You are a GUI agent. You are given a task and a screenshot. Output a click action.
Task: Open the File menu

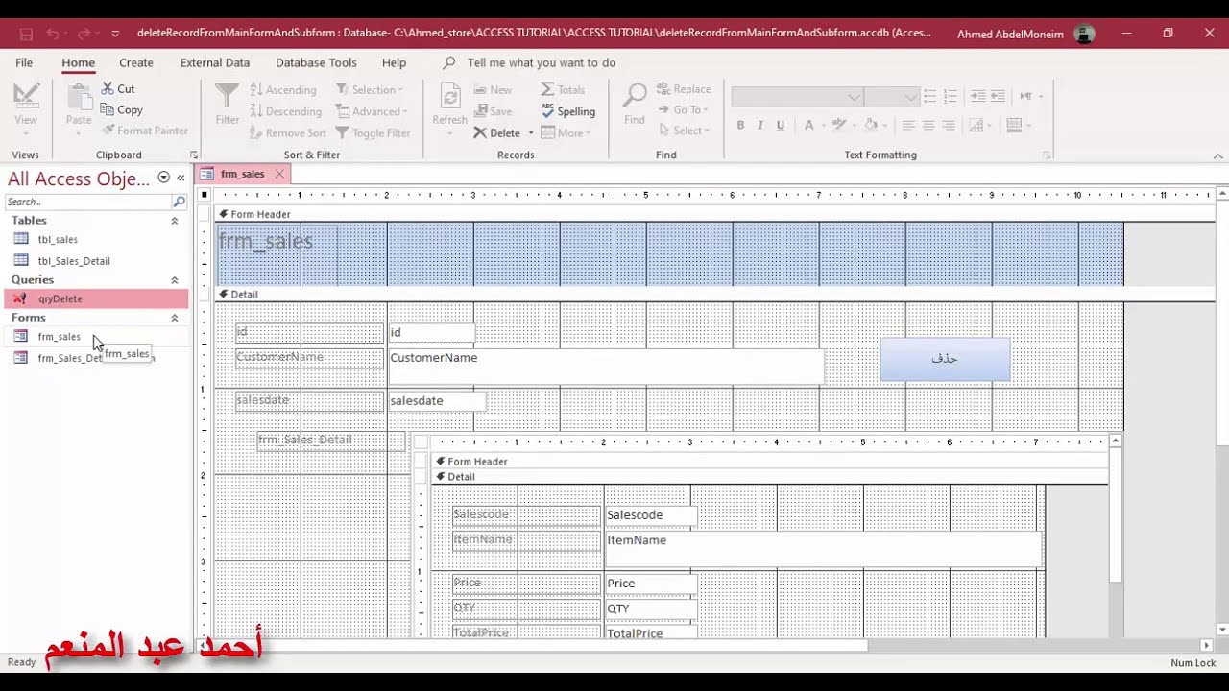pyautogui.click(x=24, y=62)
